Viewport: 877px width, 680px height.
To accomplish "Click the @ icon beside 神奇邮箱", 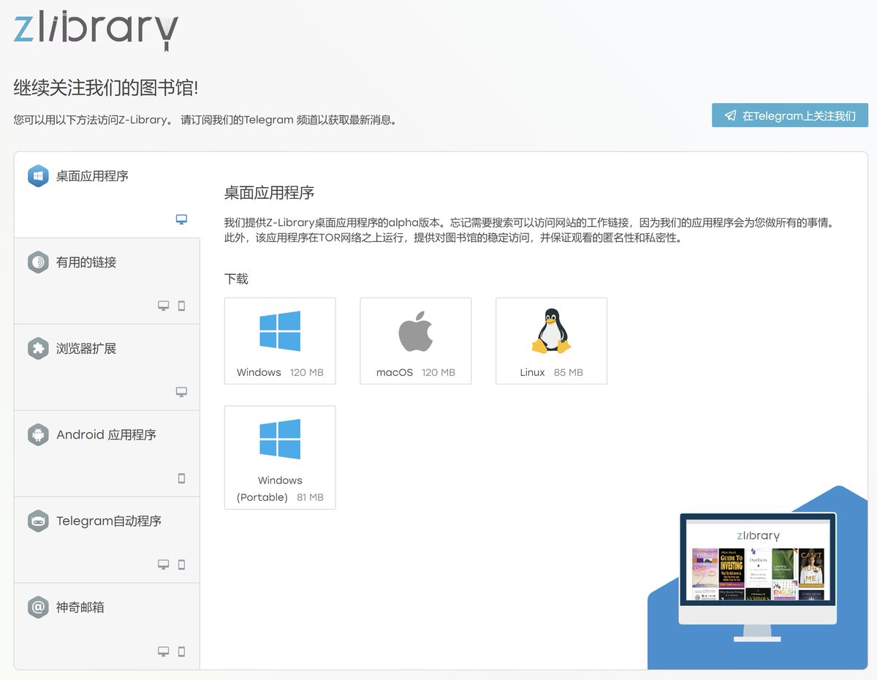I will pos(38,608).
